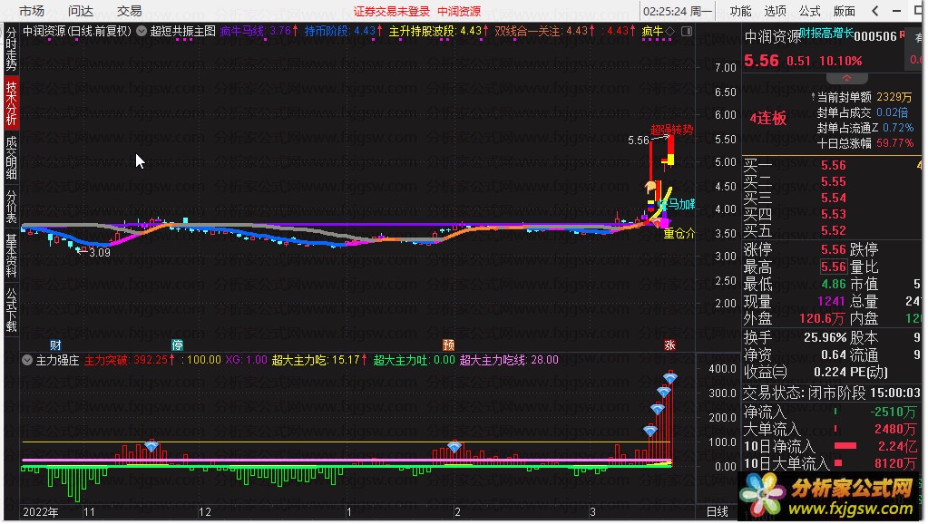Click the 最低 price 4.86

point(834,284)
